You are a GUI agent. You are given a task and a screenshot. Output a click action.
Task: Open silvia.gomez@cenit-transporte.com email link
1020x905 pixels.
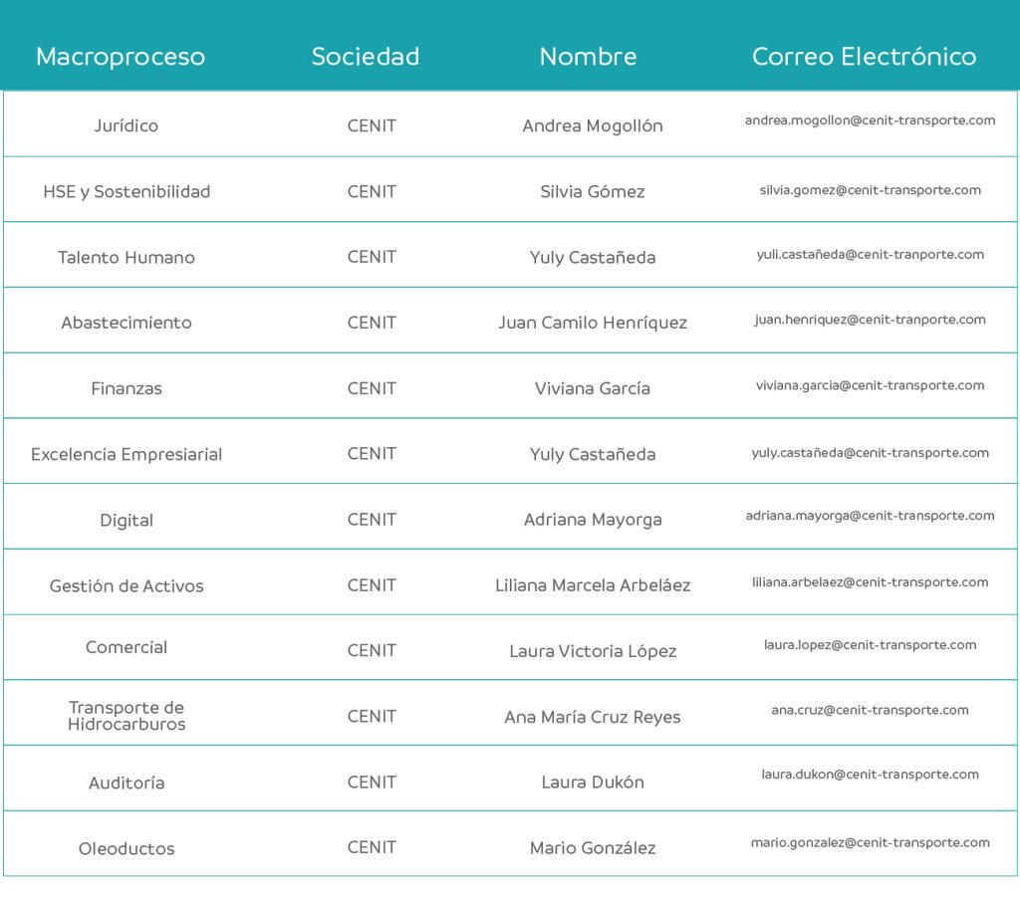coord(870,190)
